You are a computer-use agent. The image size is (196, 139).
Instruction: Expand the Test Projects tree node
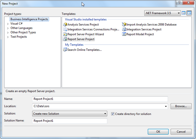click(8, 37)
